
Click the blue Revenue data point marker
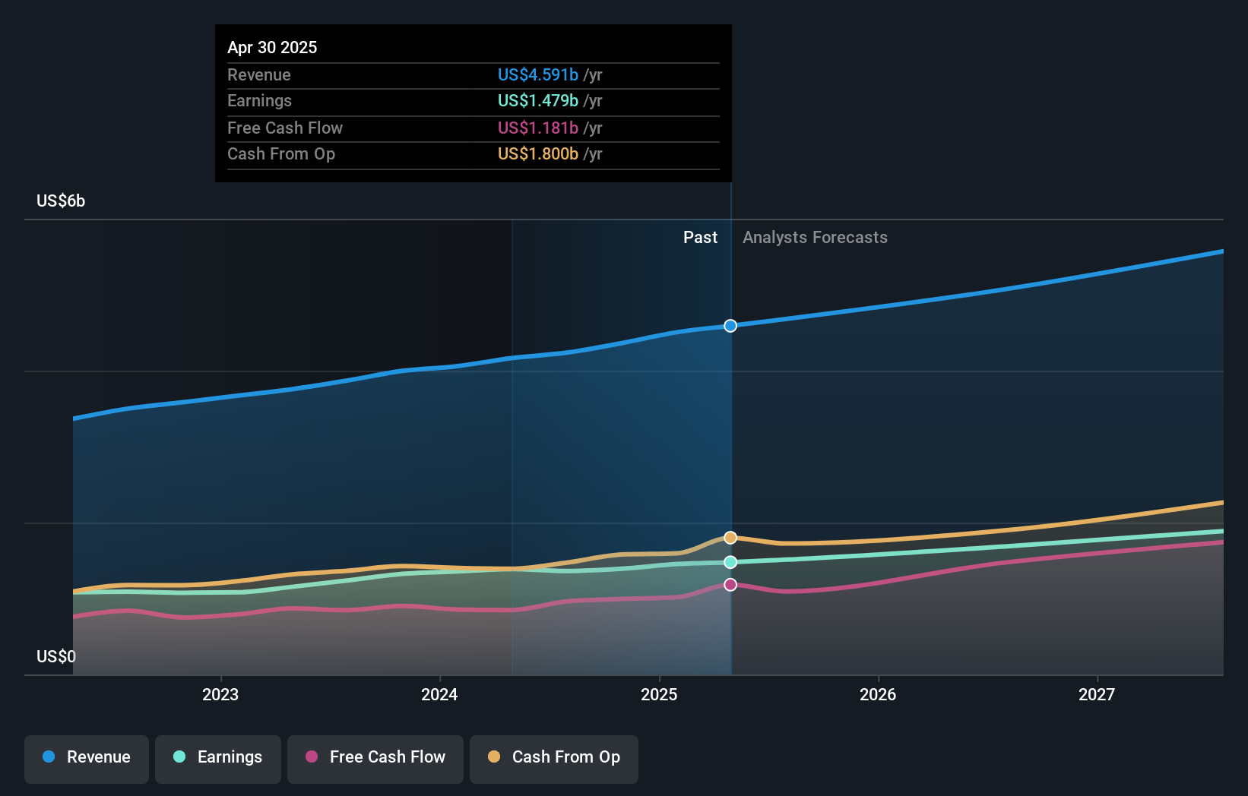(730, 326)
